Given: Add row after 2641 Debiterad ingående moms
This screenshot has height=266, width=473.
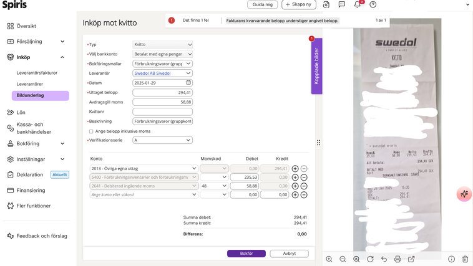Looking at the screenshot, I should 295,186.
